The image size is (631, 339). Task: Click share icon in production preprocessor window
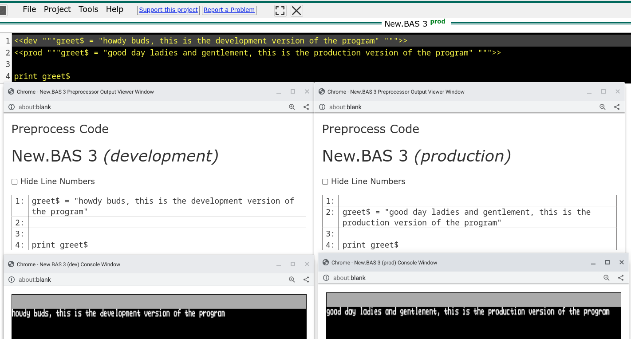point(617,107)
